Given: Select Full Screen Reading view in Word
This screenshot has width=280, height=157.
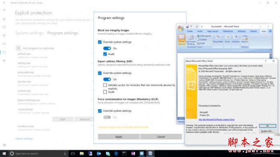Looking at the screenshot, I should [x=191, y=39].
